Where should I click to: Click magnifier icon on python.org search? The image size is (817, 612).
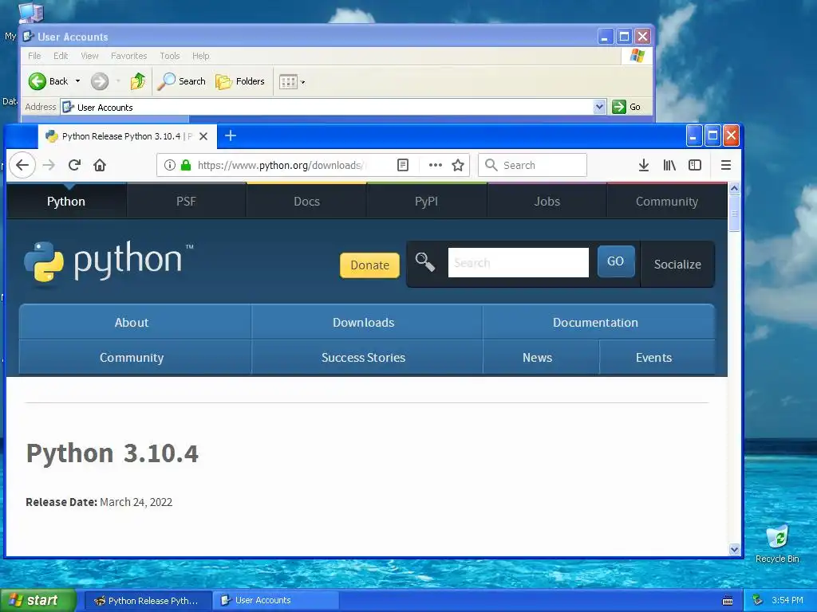click(x=424, y=261)
